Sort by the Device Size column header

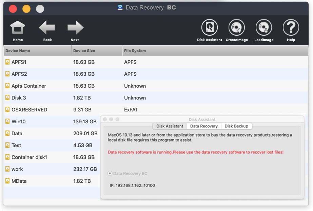point(97,51)
